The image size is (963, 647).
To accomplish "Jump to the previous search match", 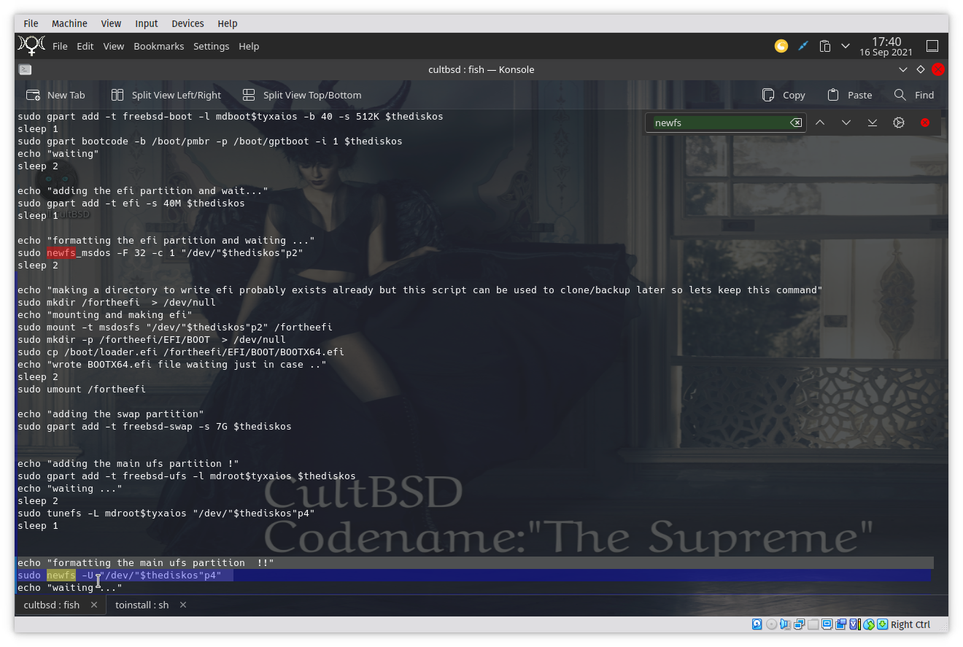I will (820, 123).
